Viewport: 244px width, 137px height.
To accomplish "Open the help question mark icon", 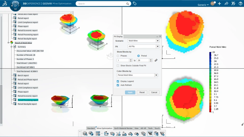I will [x=240, y=4].
